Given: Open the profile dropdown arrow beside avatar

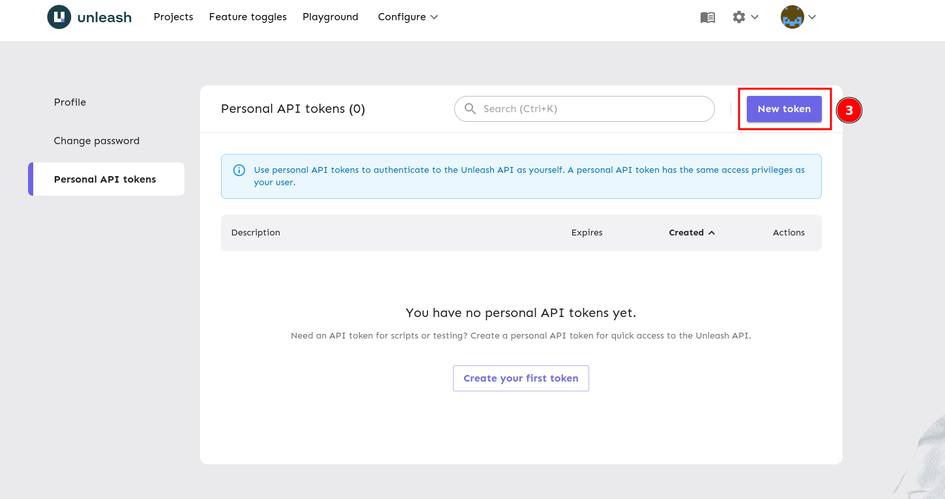Looking at the screenshot, I should click(812, 18).
